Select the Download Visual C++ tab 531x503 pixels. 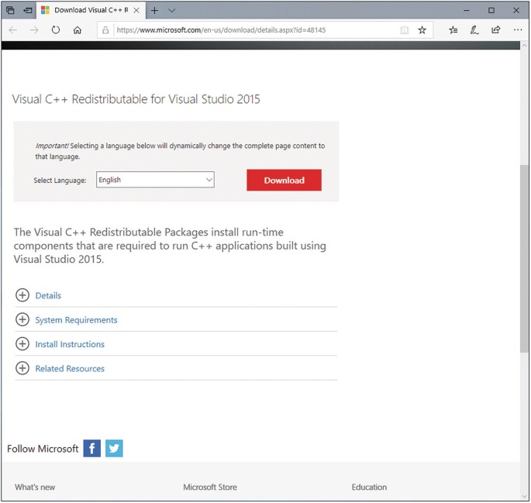(x=91, y=10)
